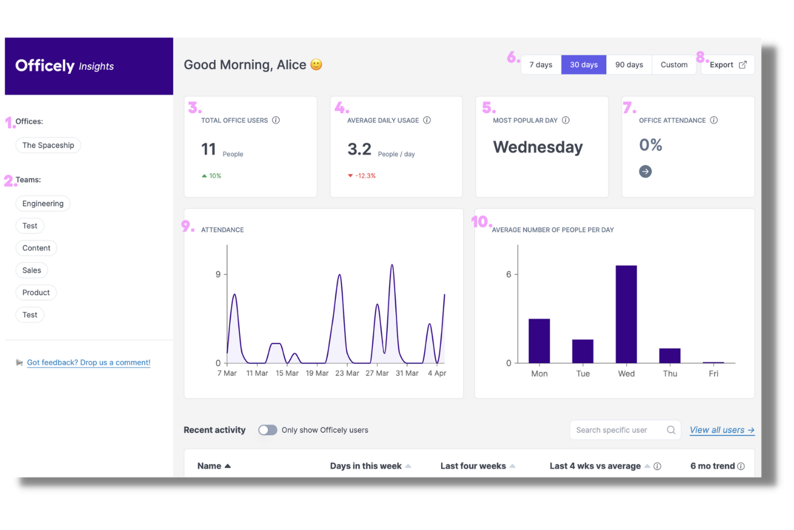
Task: Open the Custom date range tab
Action: tap(674, 64)
